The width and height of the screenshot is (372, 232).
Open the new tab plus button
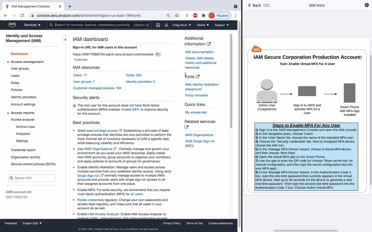point(69,6)
